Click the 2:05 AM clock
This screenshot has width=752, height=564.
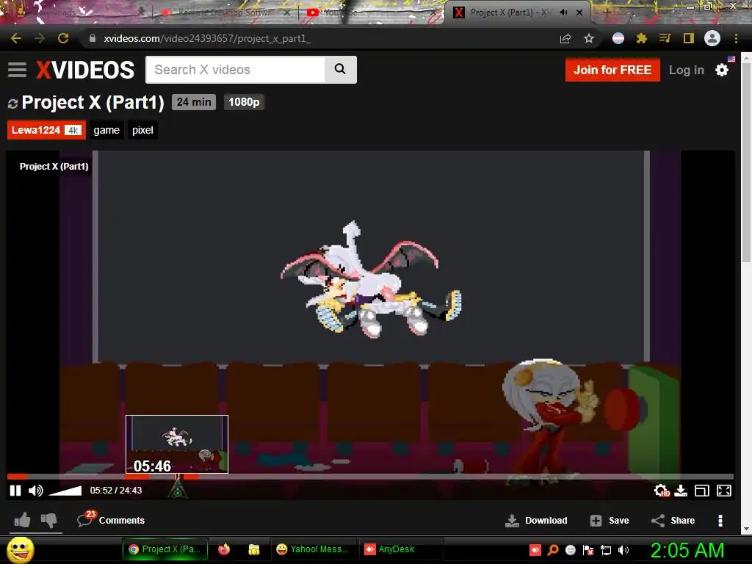click(687, 550)
